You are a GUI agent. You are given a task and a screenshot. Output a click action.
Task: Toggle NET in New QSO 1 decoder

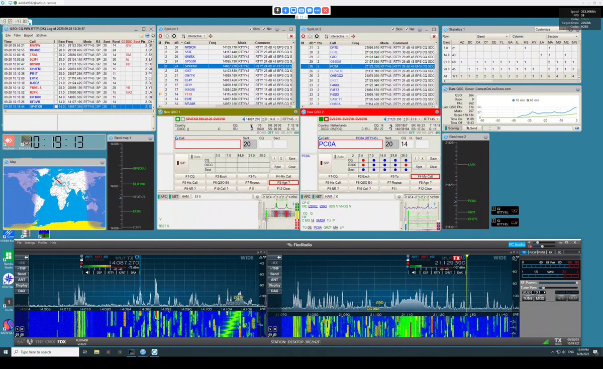(175, 197)
